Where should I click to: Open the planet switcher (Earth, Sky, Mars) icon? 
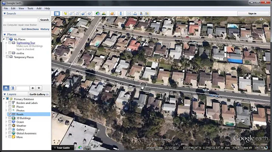pyautogui.click(x=112, y=14)
